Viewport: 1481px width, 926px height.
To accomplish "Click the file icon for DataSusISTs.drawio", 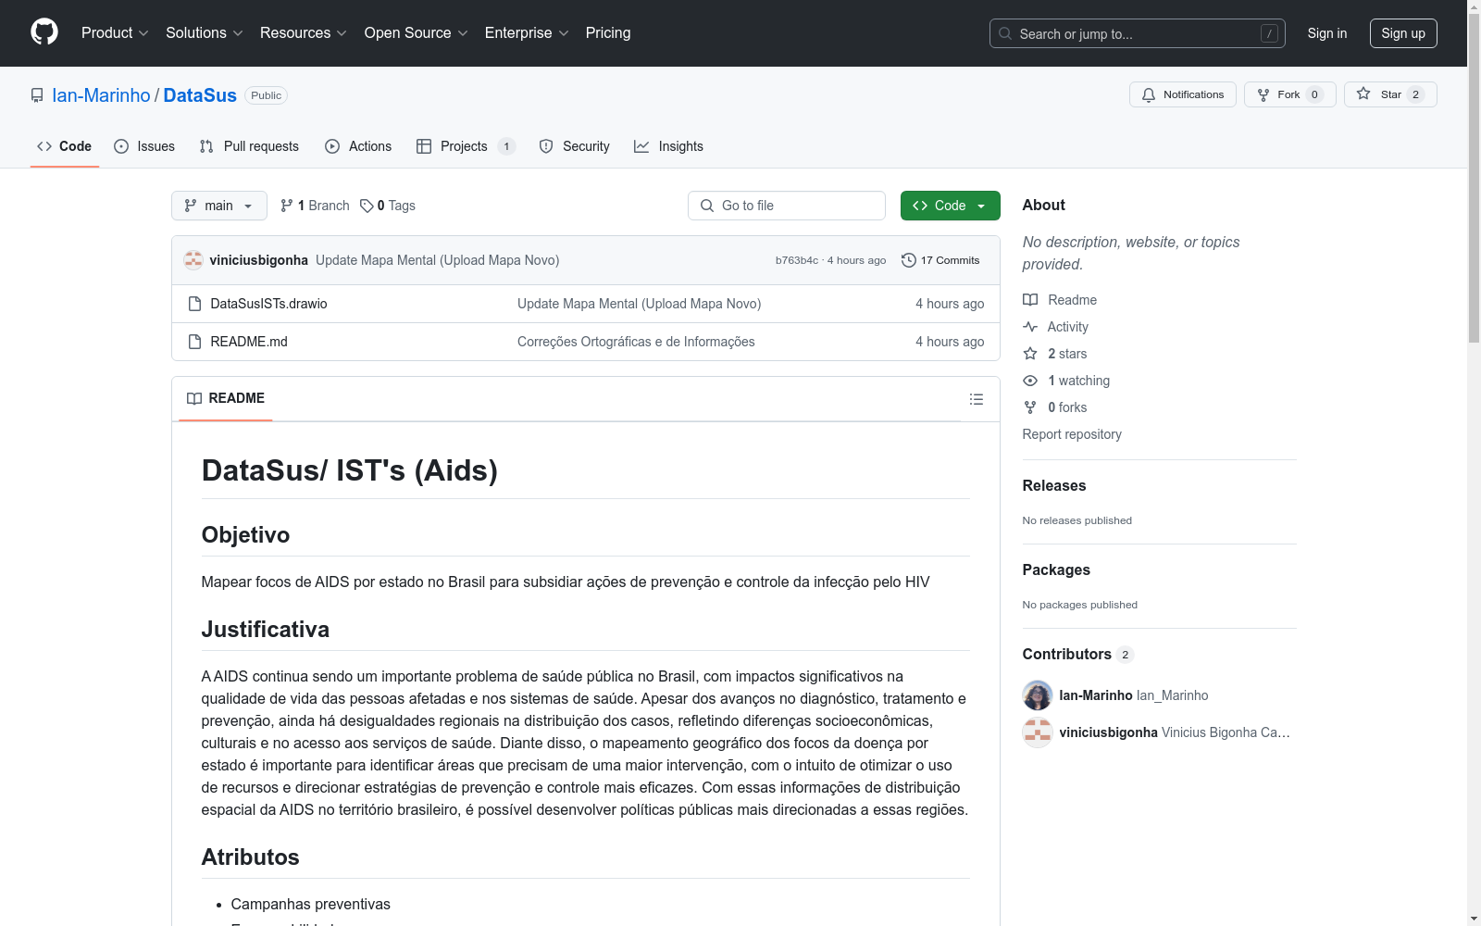I will point(194,304).
